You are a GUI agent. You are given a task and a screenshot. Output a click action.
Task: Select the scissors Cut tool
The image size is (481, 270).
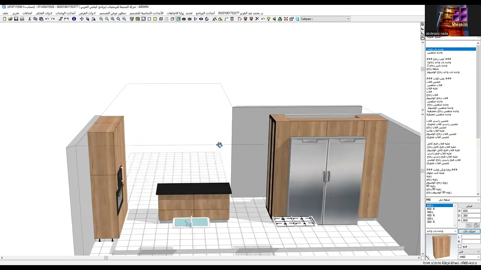[30, 19]
